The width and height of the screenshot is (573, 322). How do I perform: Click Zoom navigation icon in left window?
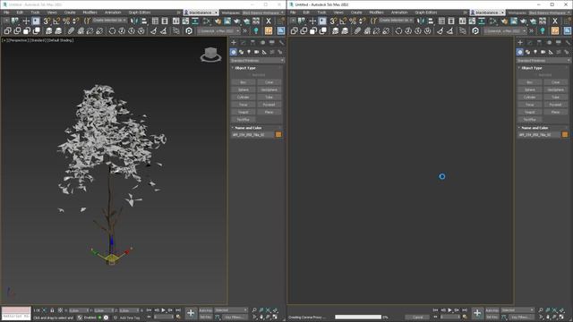click(254, 310)
